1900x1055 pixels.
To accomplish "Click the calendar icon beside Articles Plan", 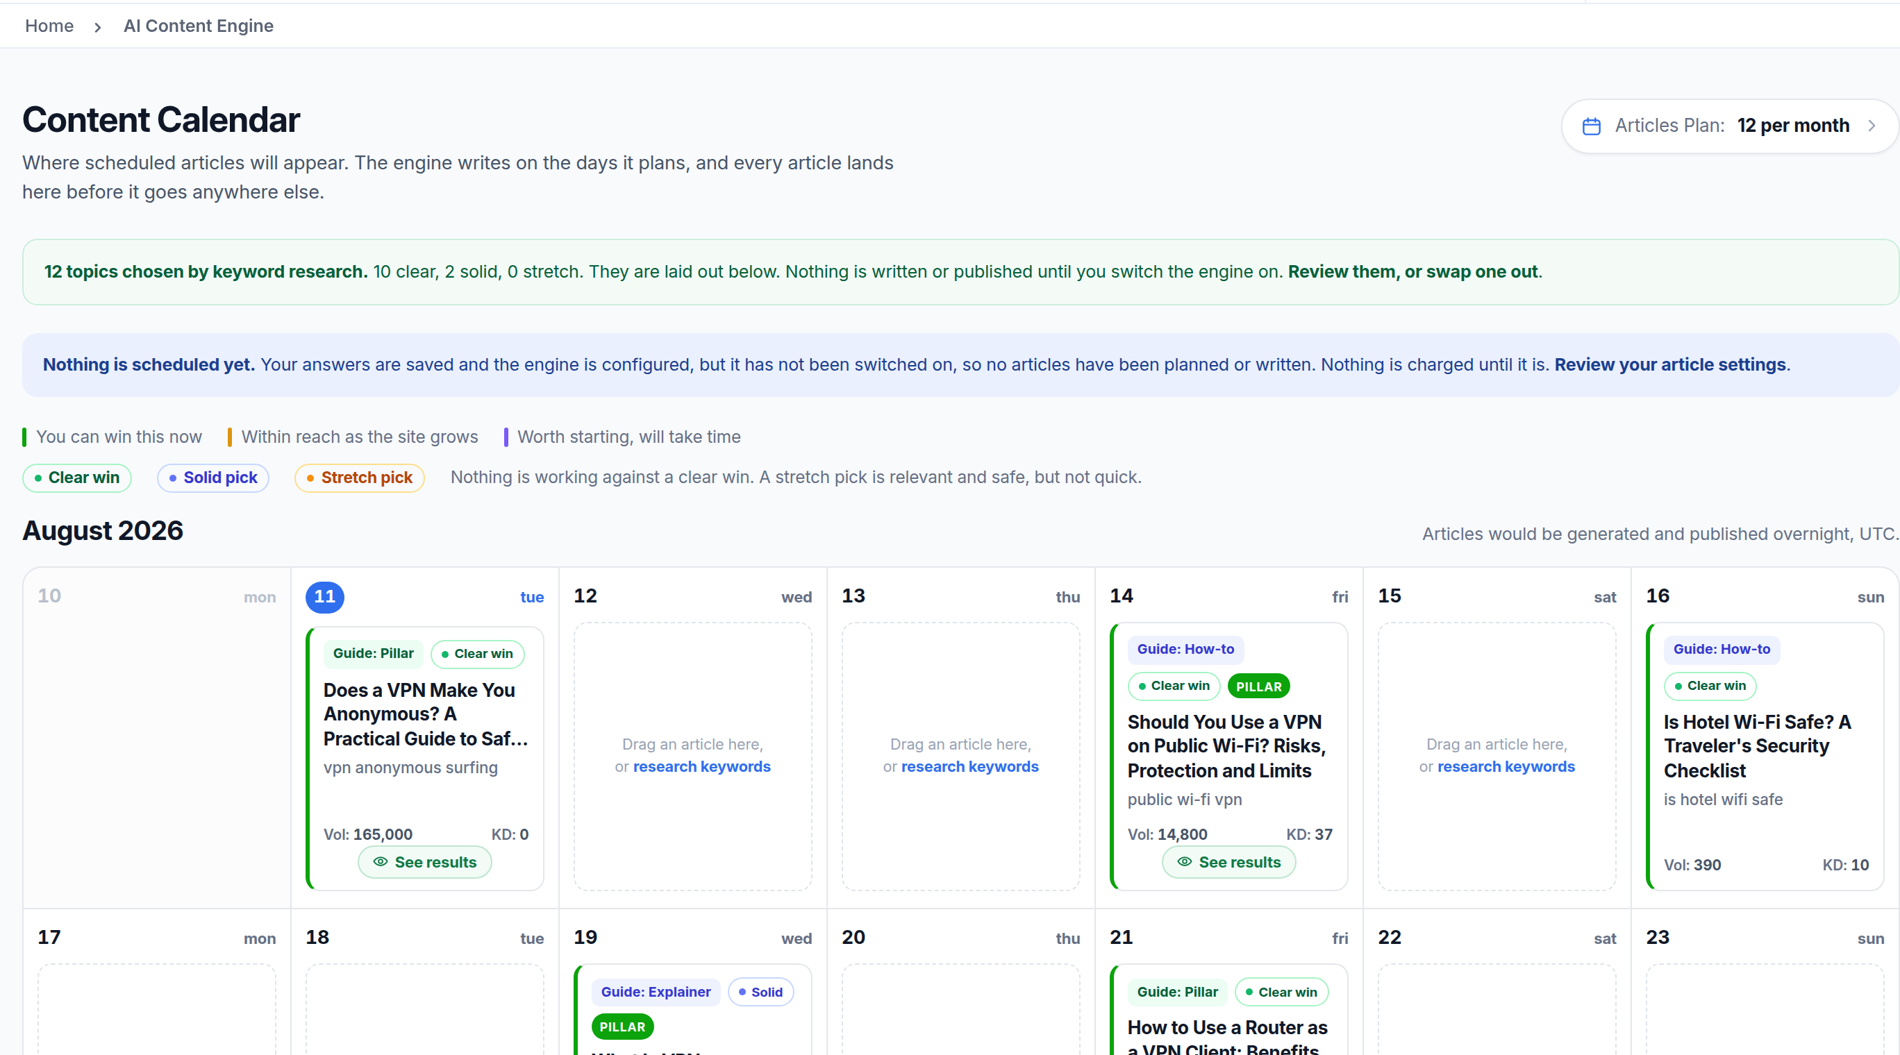I will [1591, 126].
